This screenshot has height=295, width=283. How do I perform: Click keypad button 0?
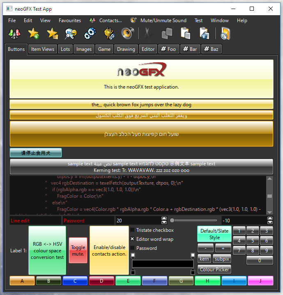(260, 260)
